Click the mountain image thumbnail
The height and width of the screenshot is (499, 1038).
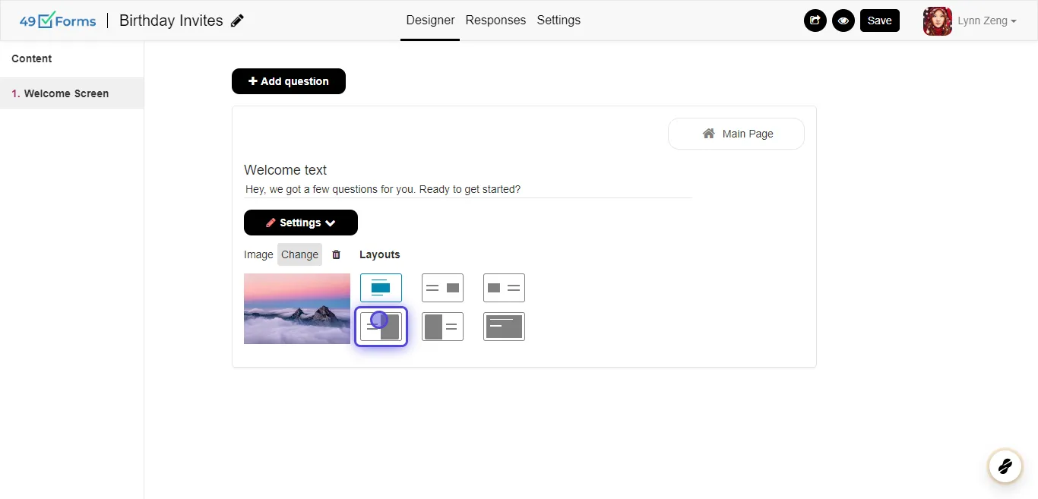[297, 308]
